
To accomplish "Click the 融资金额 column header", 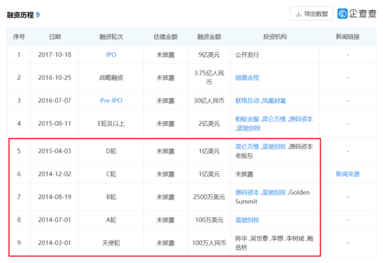I will [209, 37].
